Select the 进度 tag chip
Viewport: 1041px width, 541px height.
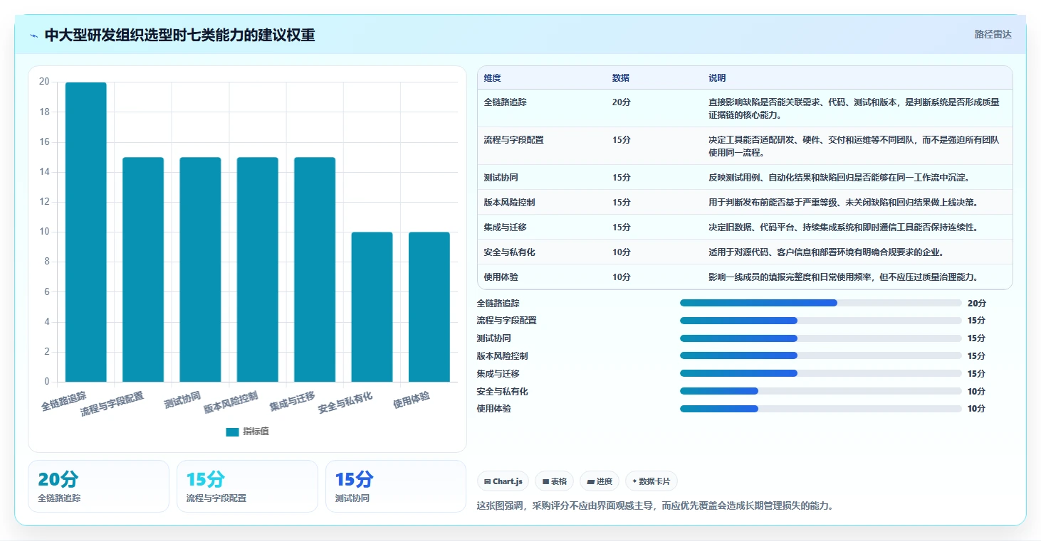[x=600, y=481]
